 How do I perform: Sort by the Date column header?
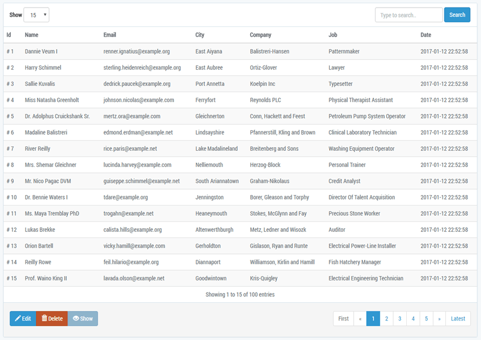[426, 35]
